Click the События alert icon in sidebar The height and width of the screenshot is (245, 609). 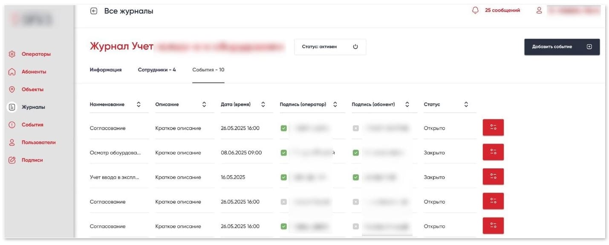(x=12, y=125)
